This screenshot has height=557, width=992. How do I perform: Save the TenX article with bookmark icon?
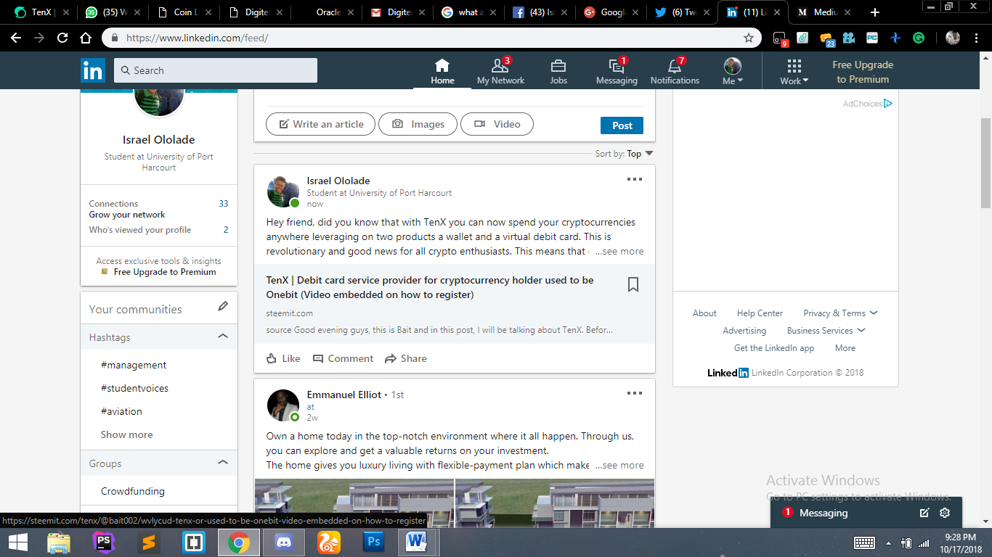[633, 284]
